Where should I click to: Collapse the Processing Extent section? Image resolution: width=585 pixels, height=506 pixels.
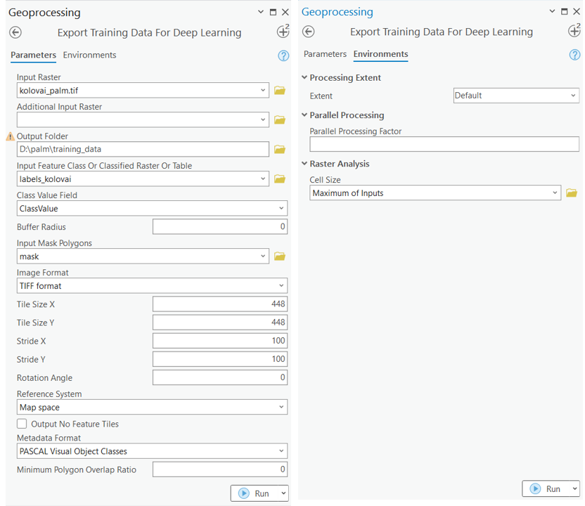point(304,78)
